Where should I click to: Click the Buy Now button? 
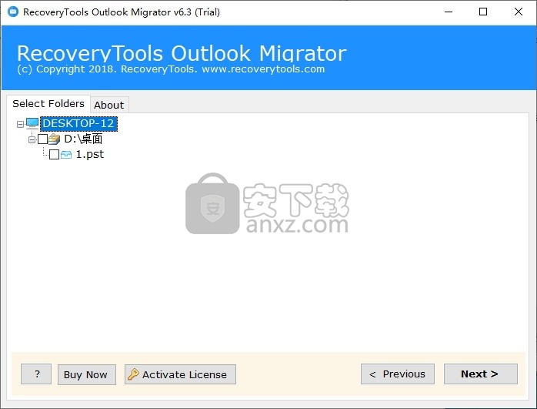click(87, 374)
